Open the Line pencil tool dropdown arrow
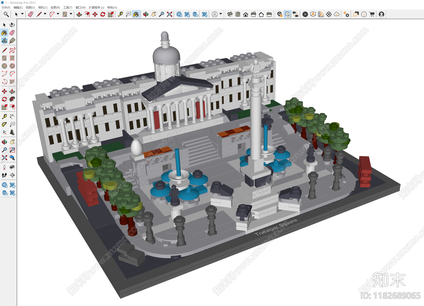This screenshot has width=424, height=306. (45, 14)
